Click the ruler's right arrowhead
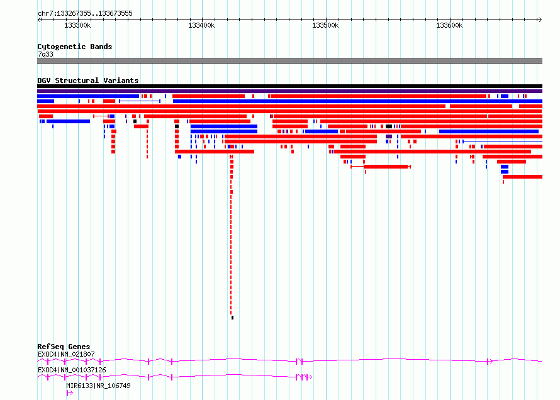Viewport: 560px width, 400px height. click(540, 20)
